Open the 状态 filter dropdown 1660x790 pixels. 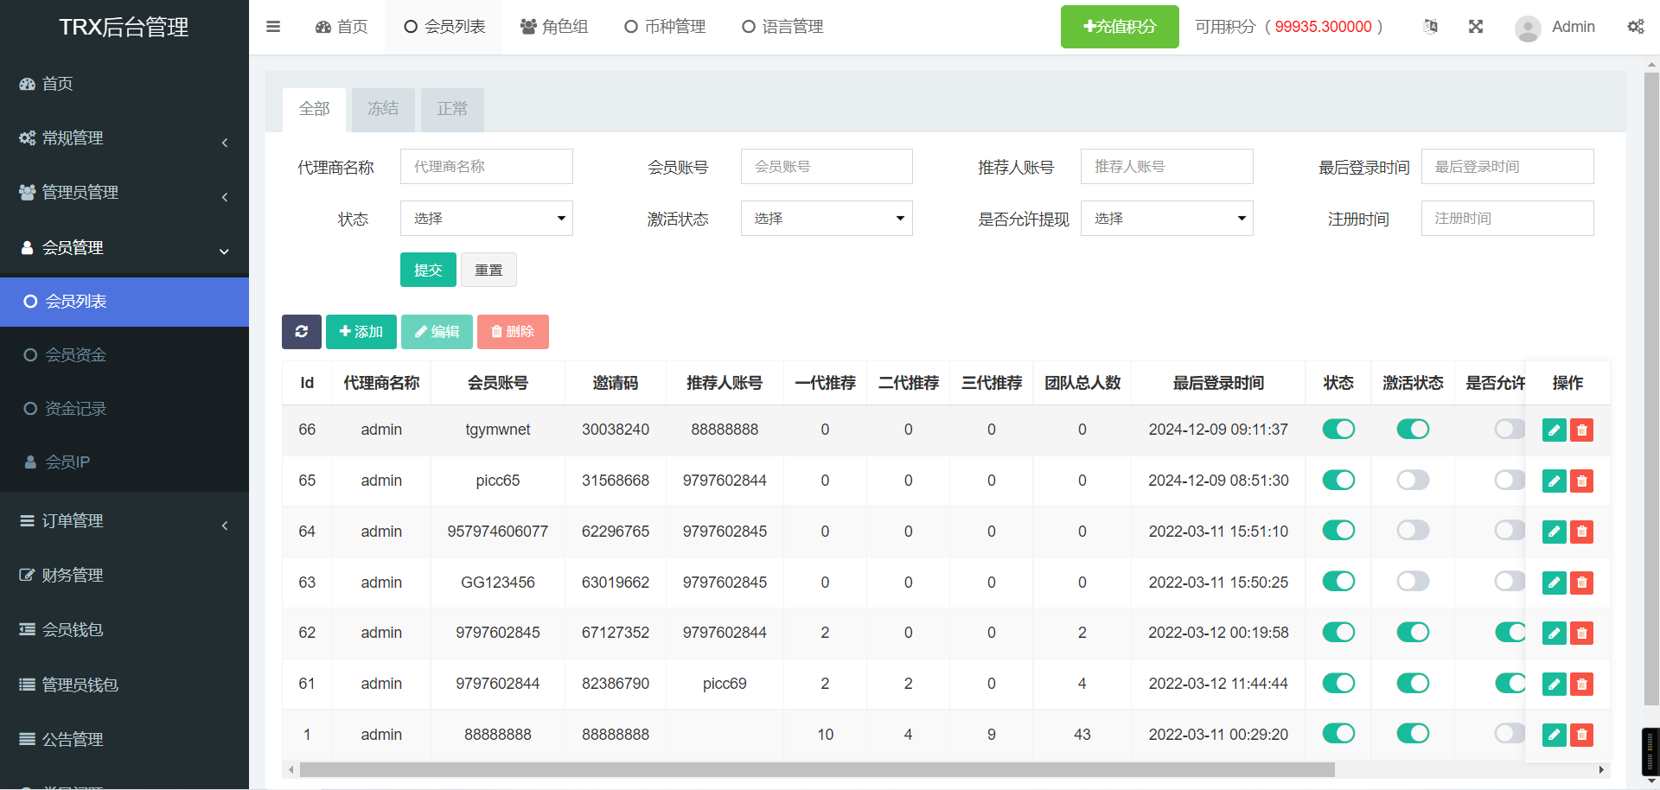tap(486, 219)
